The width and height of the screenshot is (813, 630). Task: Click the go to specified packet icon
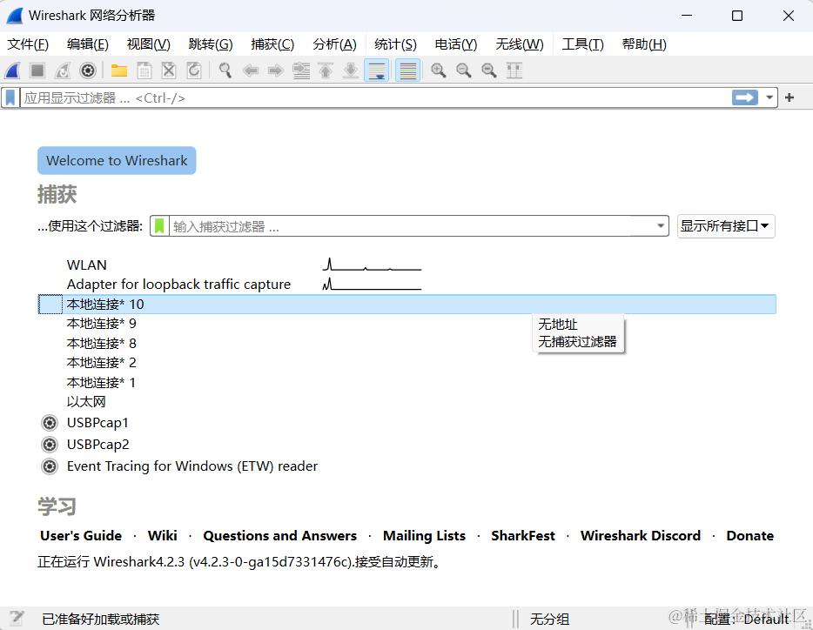tap(301, 70)
